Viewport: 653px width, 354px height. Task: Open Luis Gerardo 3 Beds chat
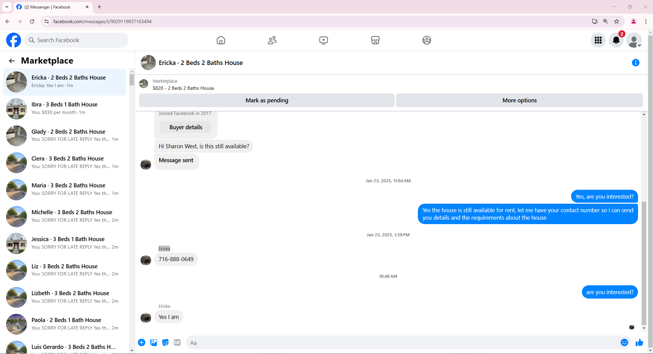coord(65,347)
